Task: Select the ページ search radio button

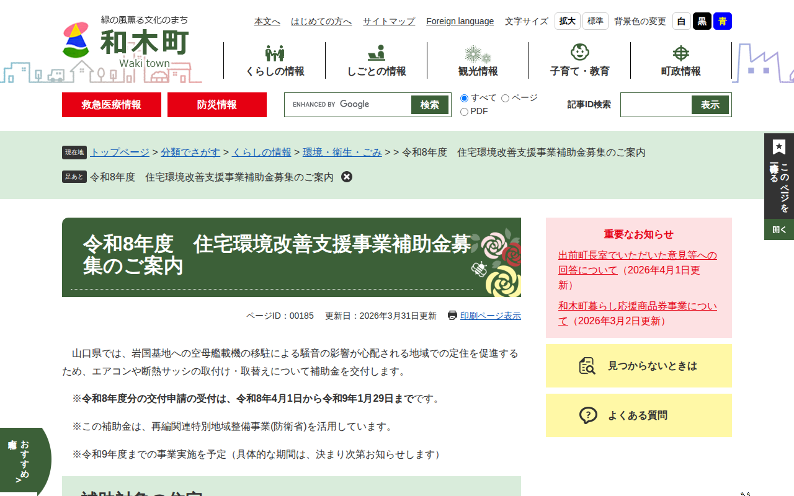Action: [x=505, y=98]
